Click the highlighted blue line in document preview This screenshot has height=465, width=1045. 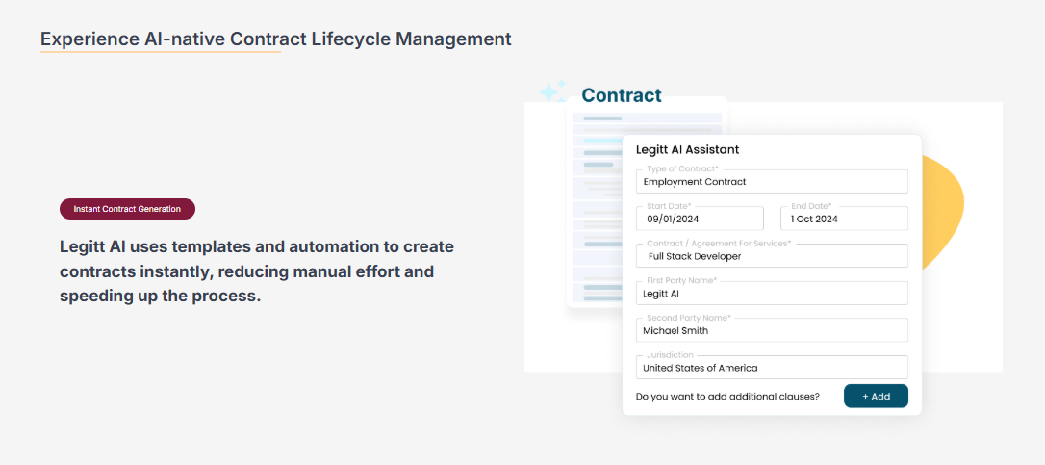pos(603,141)
